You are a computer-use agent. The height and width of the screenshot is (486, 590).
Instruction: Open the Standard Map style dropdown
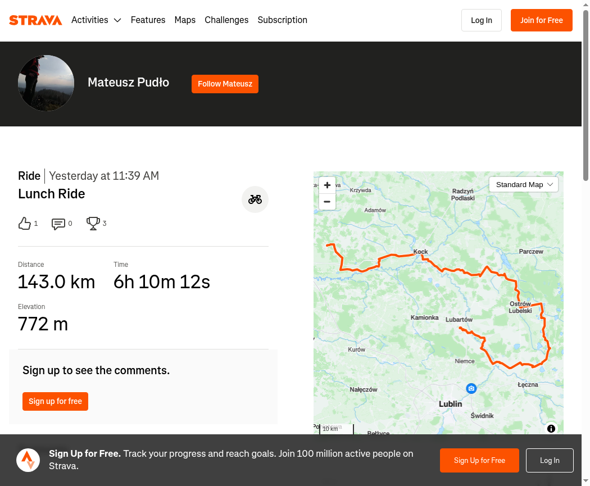click(x=523, y=185)
